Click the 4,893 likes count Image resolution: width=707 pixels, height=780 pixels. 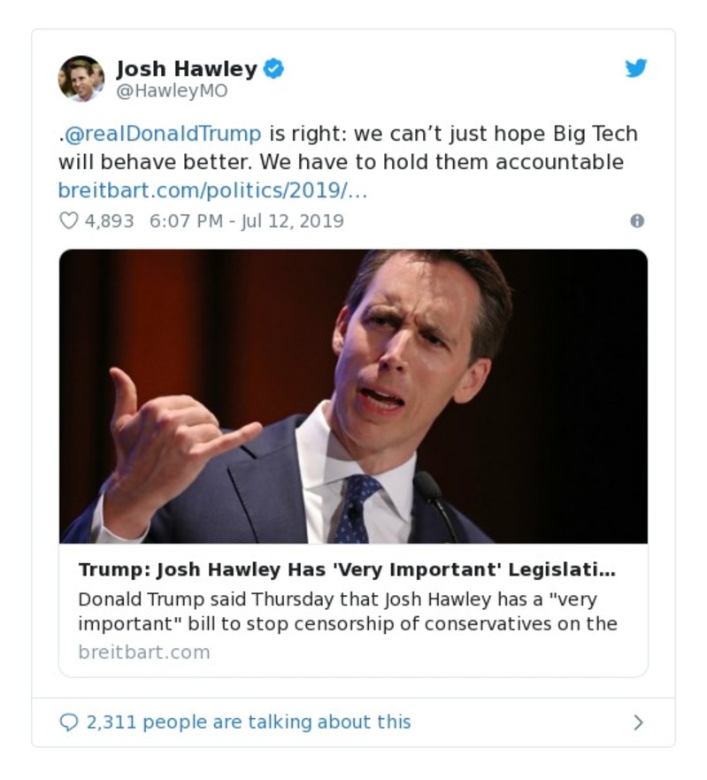[x=109, y=220]
